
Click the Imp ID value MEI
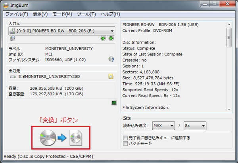(49, 54)
